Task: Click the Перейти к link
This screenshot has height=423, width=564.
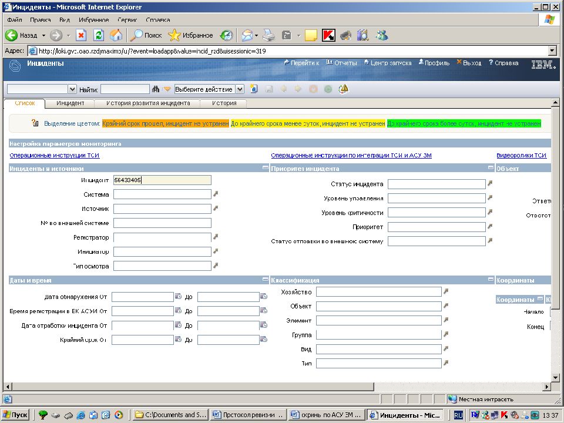Action: click(301, 63)
